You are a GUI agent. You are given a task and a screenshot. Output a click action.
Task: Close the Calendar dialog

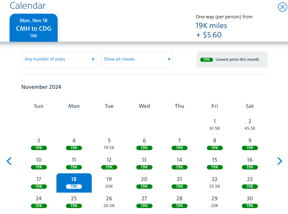click(282, 7)
